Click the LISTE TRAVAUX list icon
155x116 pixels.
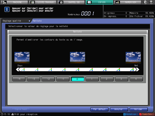[33, 2]
